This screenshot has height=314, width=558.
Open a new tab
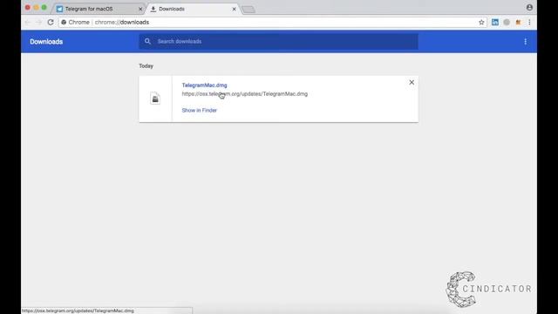[248, 10]
